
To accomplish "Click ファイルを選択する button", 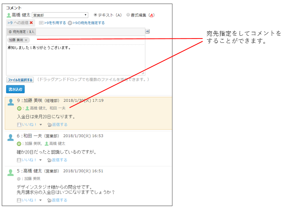I will point(20,80).
